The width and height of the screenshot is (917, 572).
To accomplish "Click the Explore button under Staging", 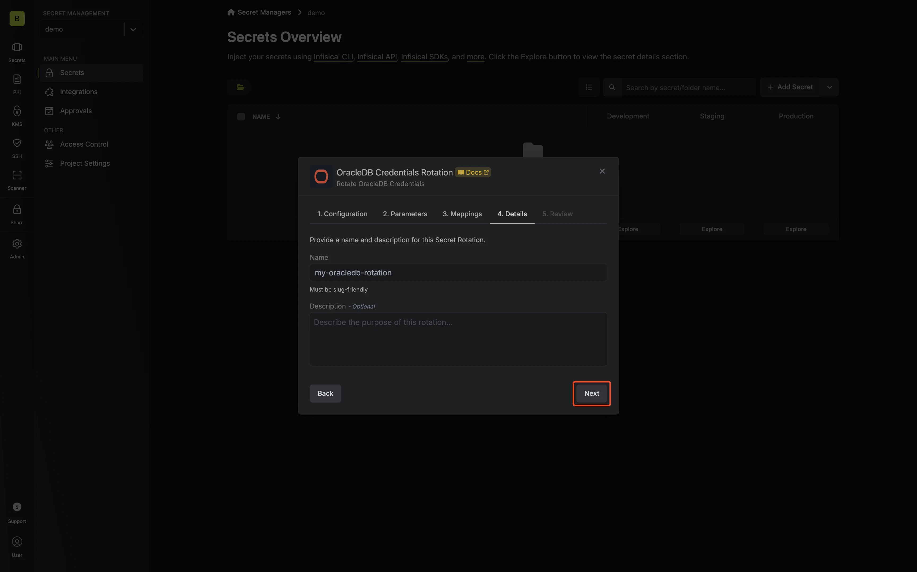I will coord(712,229).
